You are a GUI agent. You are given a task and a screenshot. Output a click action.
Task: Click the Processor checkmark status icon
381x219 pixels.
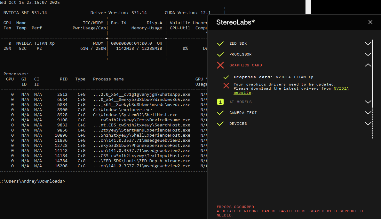pyautogui.click(x=220, y=54)
